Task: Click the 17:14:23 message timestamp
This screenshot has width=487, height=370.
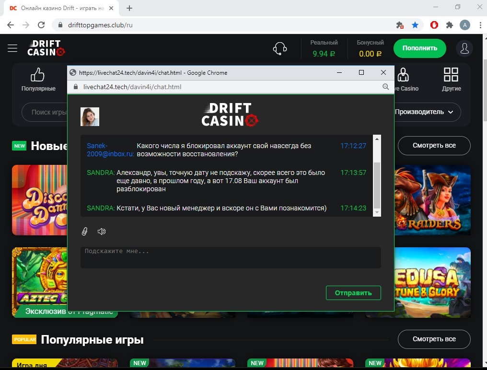Action: (353, 208)
